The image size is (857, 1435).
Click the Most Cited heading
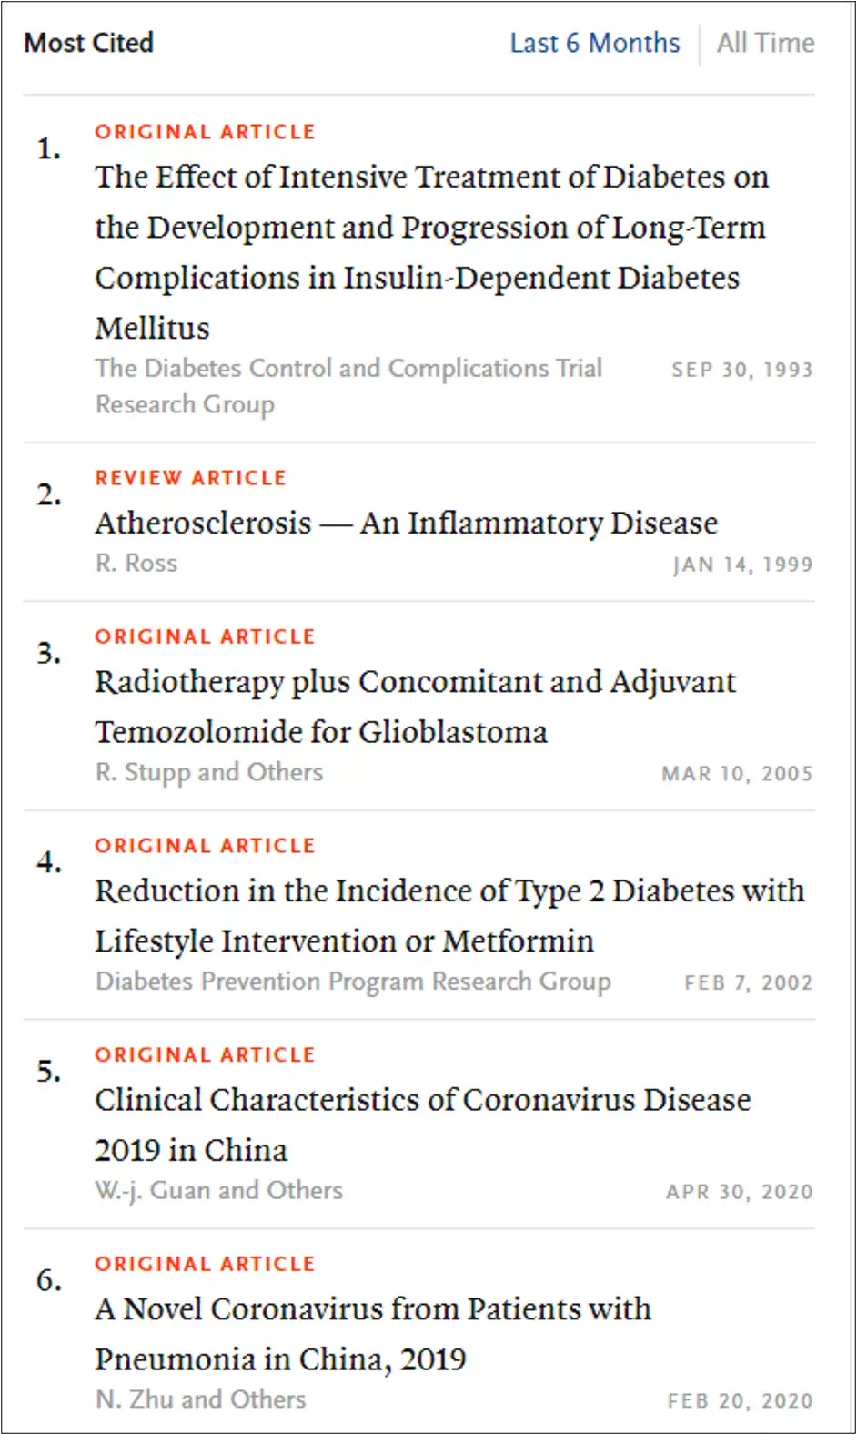(x=88, y=42)
